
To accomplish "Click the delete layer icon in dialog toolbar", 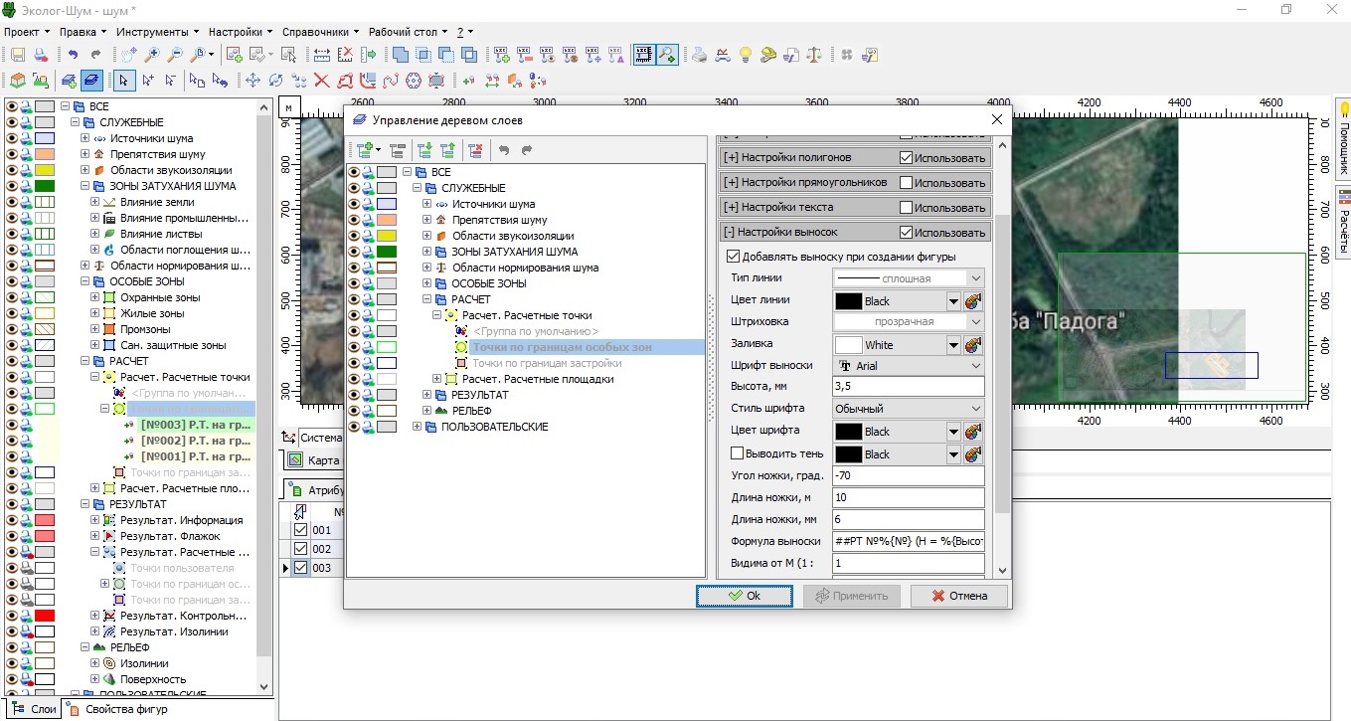I will pyautogui.click(x=474, y=150).
